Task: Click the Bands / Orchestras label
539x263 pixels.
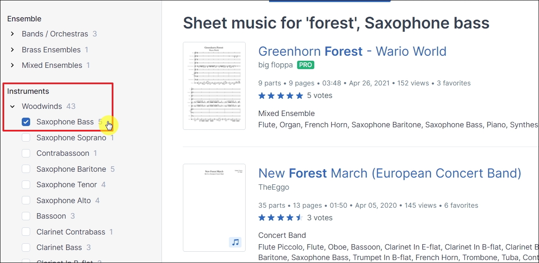Action: pos(55,34)
